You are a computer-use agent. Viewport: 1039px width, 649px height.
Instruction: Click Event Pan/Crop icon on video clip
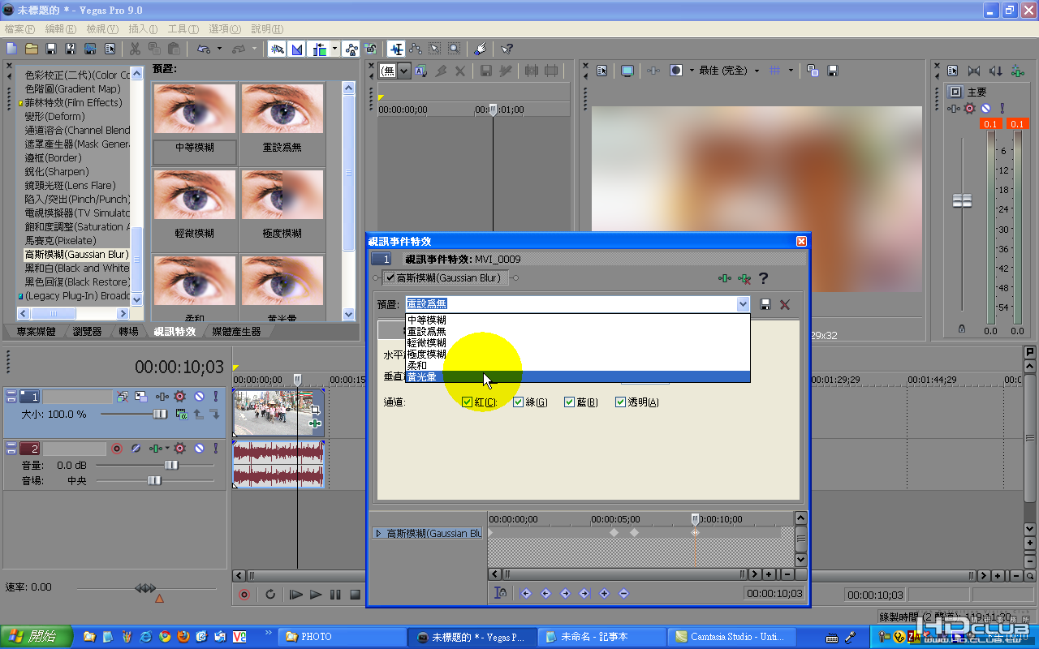pos(316,411)
